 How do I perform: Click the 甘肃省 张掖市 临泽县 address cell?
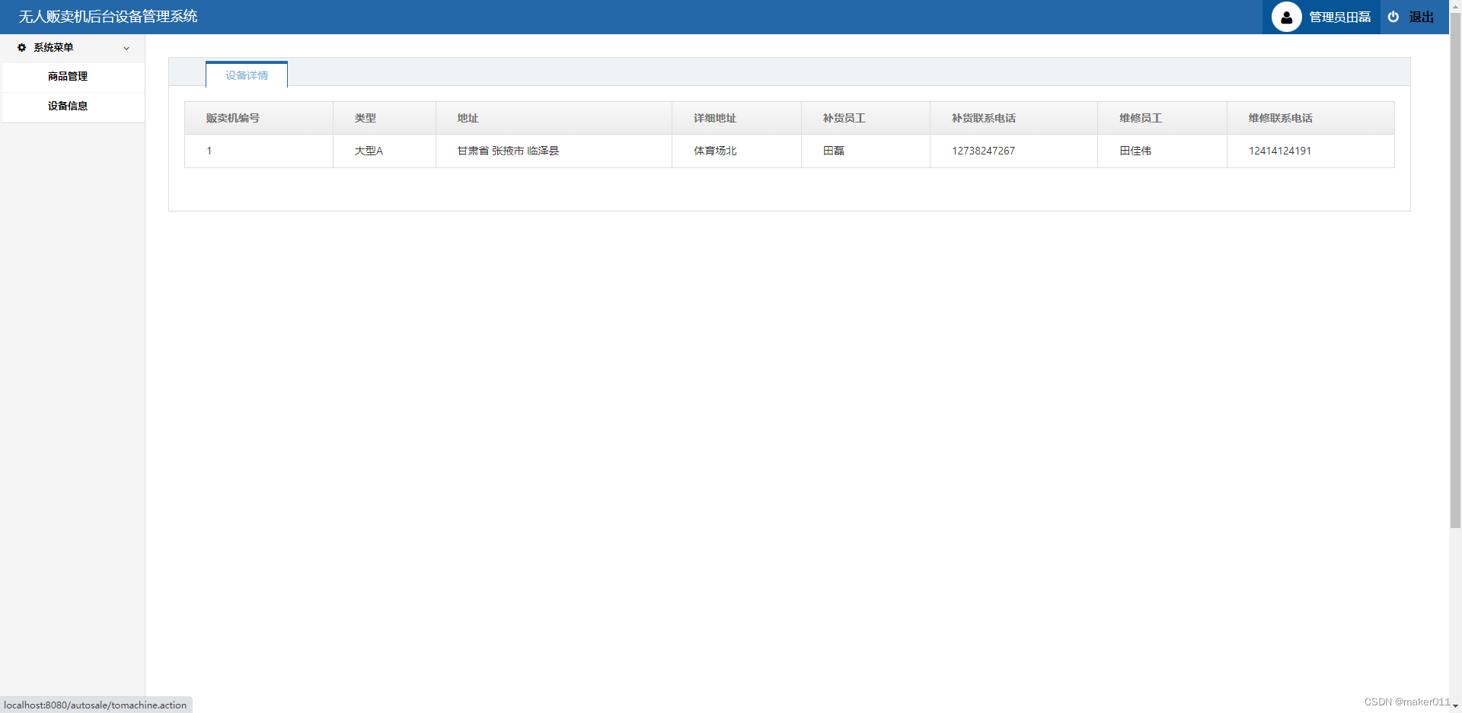click(x=554, y=151)
